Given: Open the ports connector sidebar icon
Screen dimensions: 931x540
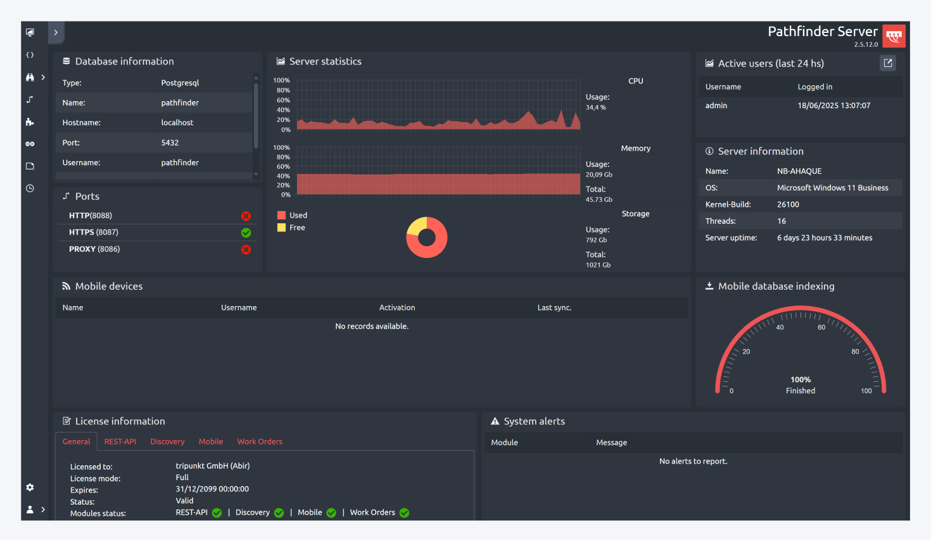Looking at the screenshot, I should point(30,99).
